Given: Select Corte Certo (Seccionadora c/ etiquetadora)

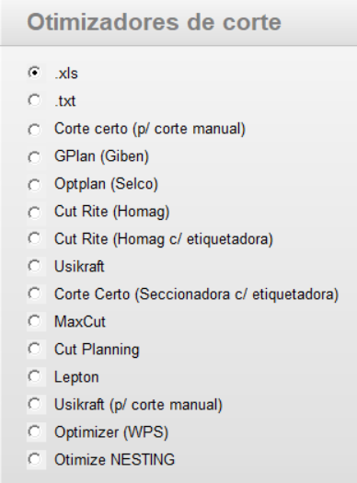Looking at the screenshot, I should [x=34, y=293].
